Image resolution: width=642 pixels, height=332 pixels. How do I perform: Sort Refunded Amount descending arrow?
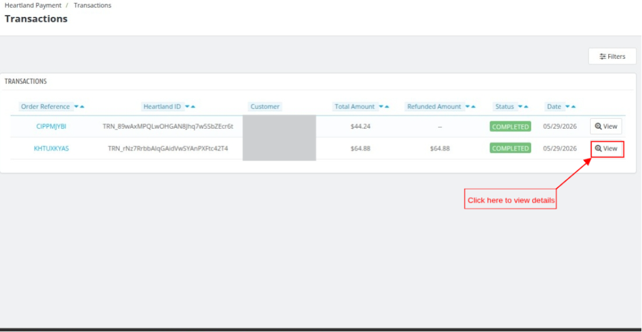pyautogui.click(x=467, y=106)
